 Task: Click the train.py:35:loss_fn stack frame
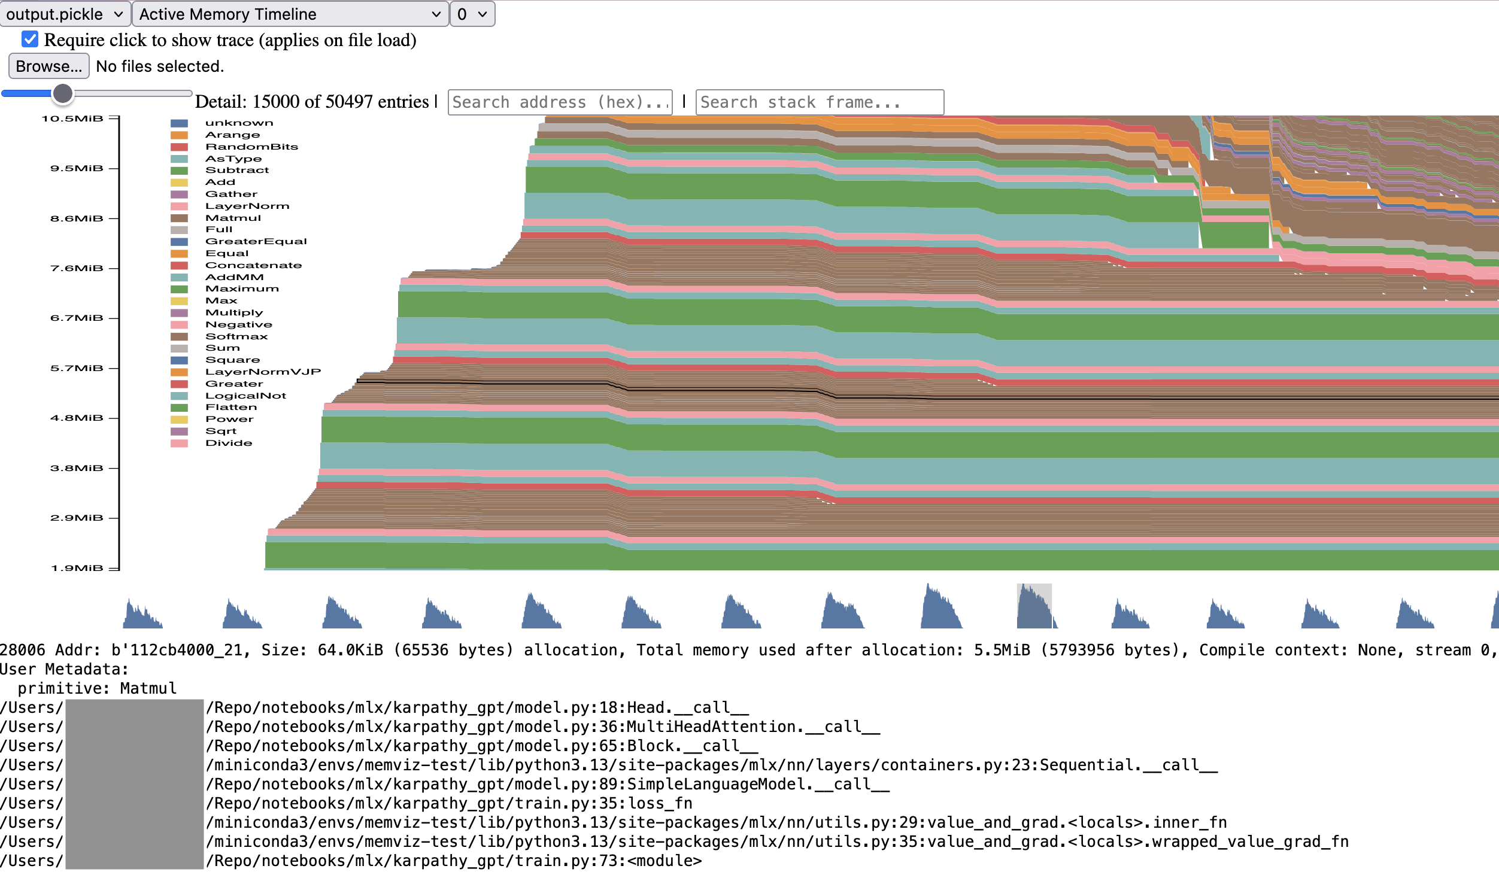346,803
